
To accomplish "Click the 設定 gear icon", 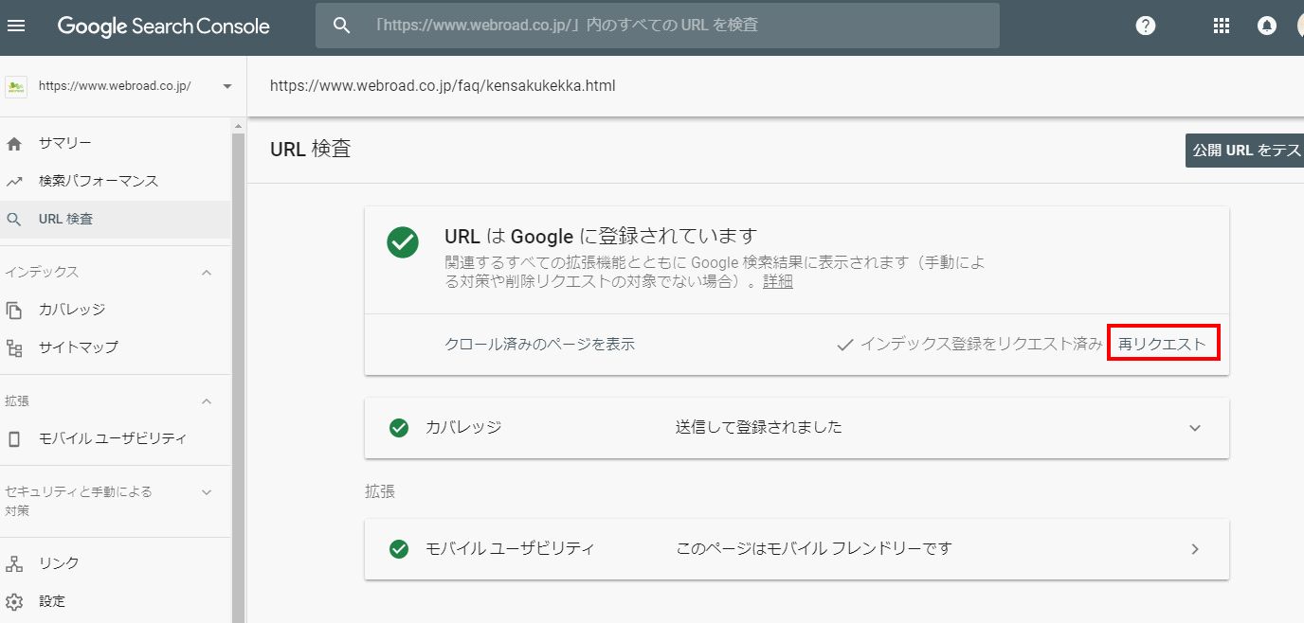I will [13, 601].
